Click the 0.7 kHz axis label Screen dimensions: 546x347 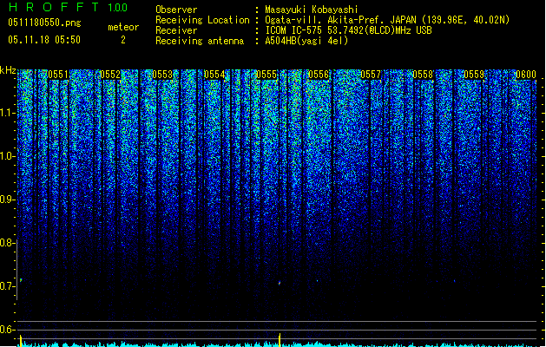[7, 286]
